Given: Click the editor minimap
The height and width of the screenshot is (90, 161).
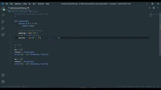Looking at the screenshot, I should click(154, 15).
